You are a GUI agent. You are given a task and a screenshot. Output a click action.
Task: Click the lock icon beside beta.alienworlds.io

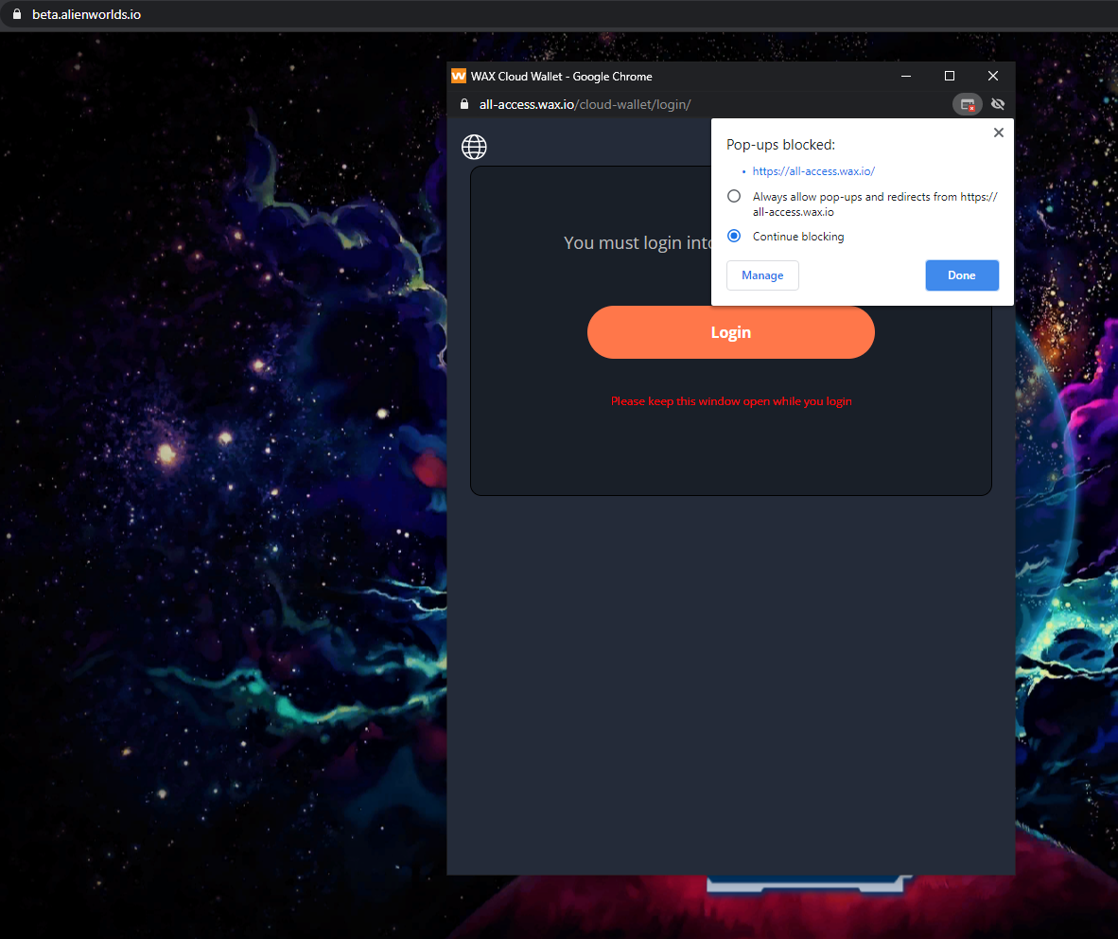click(17, 14)
